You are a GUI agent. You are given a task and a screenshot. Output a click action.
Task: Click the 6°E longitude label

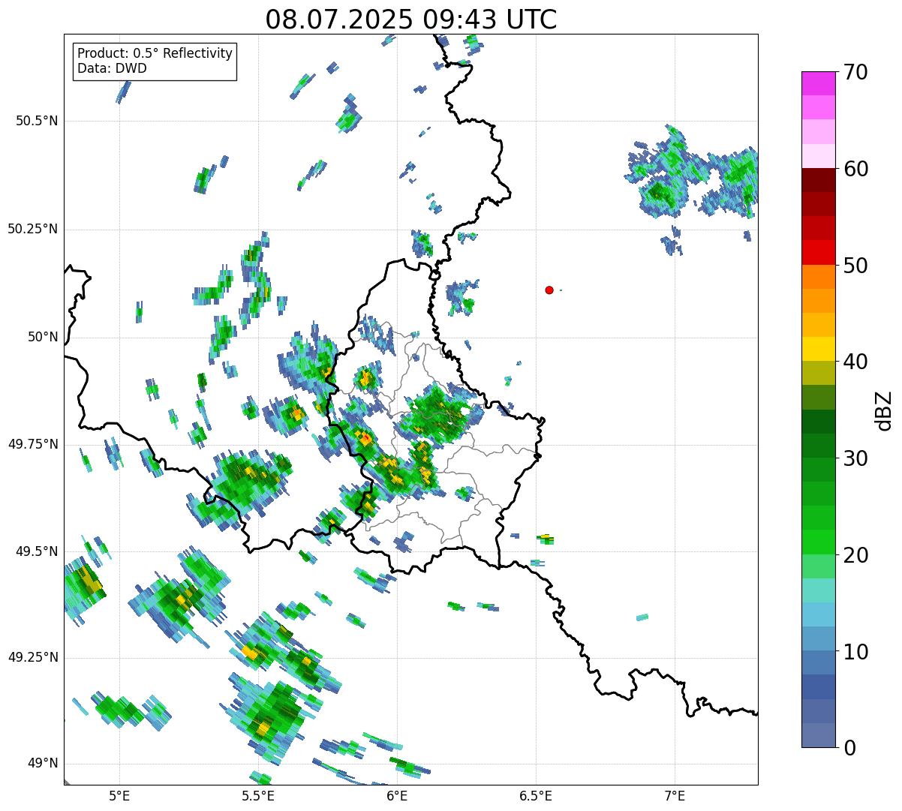tap(397, 796)
